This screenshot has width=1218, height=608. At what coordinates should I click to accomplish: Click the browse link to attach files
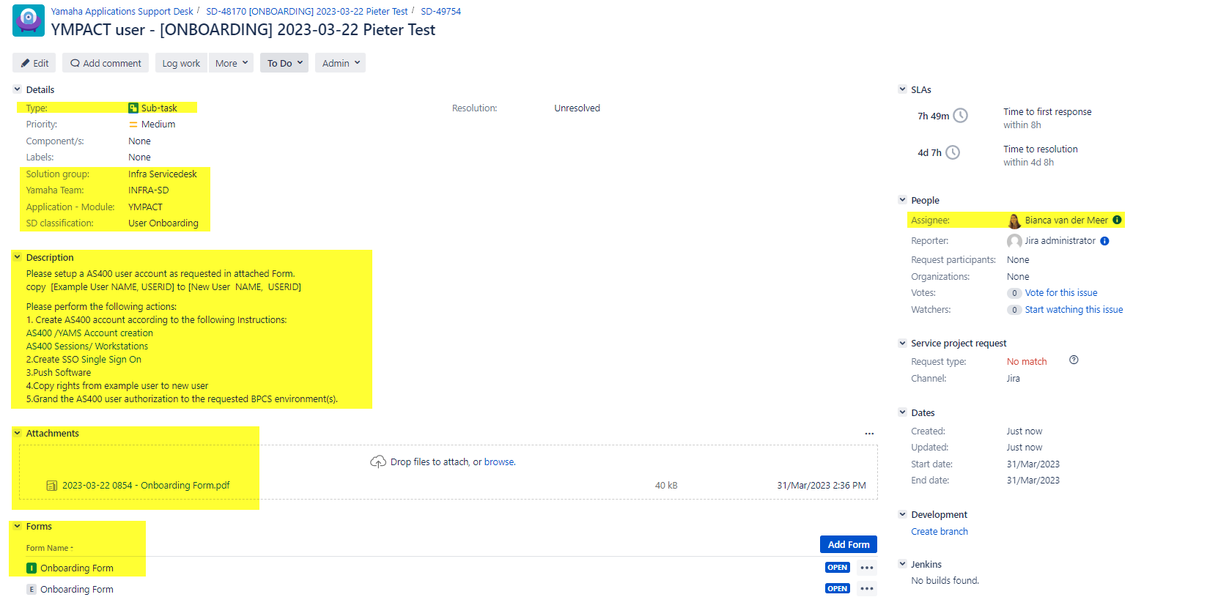click(x=499, y=462)
